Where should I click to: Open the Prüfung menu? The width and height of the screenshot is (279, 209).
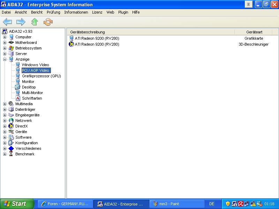pyautogui.click(x=53, y=12)
